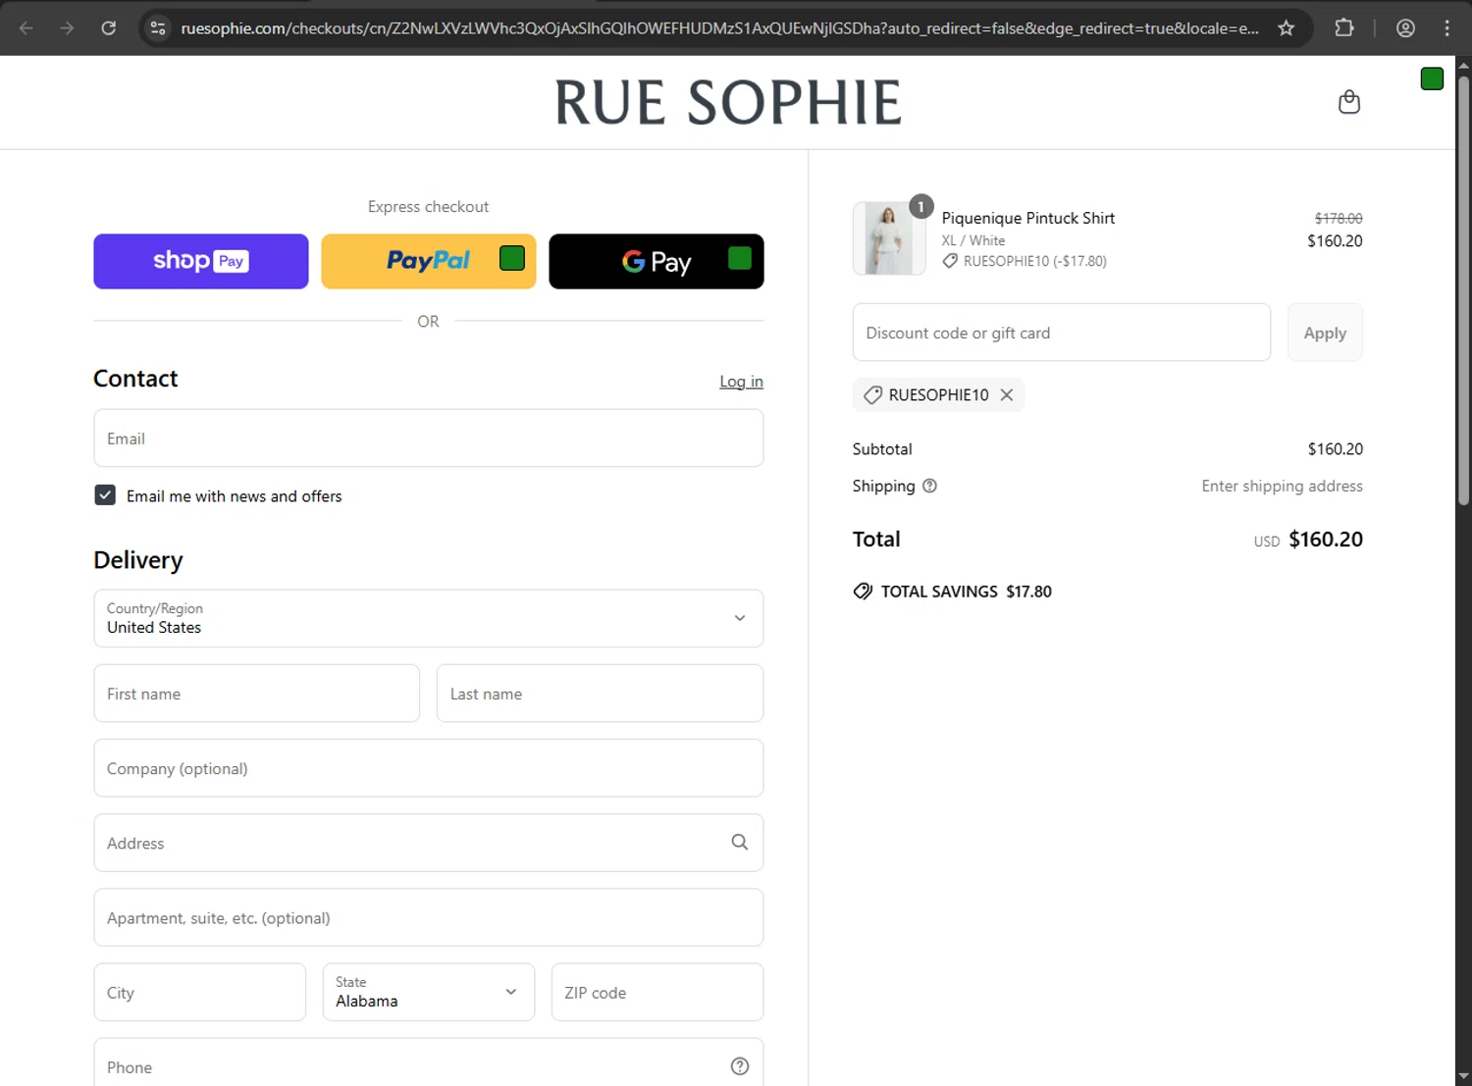Viewport: 1472px width, 1086px height.
Task: Click the Enter shipping address text
Action: point(1282,486)
